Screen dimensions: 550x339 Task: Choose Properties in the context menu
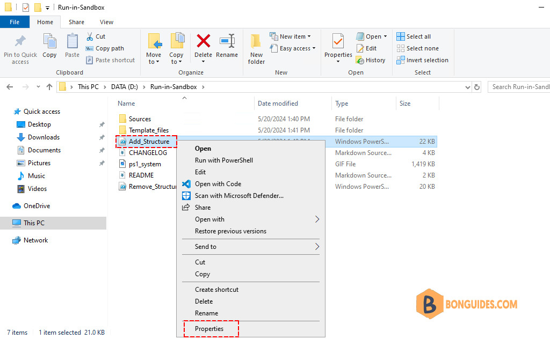[x=209, y=329]
